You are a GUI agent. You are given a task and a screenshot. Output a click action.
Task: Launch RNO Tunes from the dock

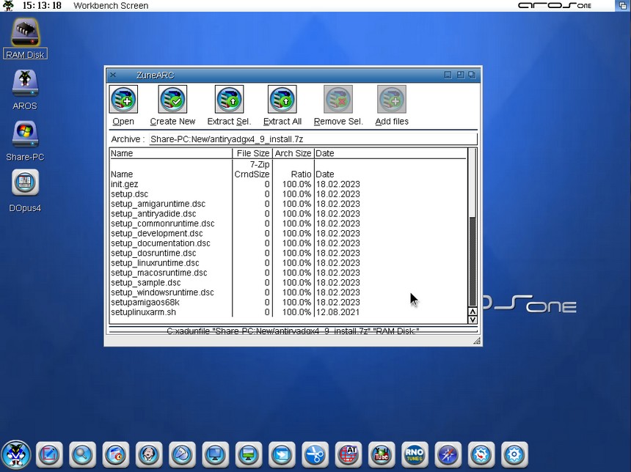click(415, 455)
